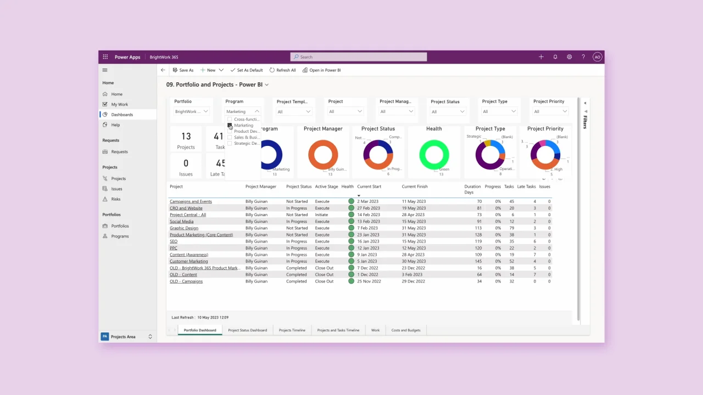Screen dimensions: 703x395
Task: Click the Save As icon
Action: pyautogui.click(x=175, y=70)
